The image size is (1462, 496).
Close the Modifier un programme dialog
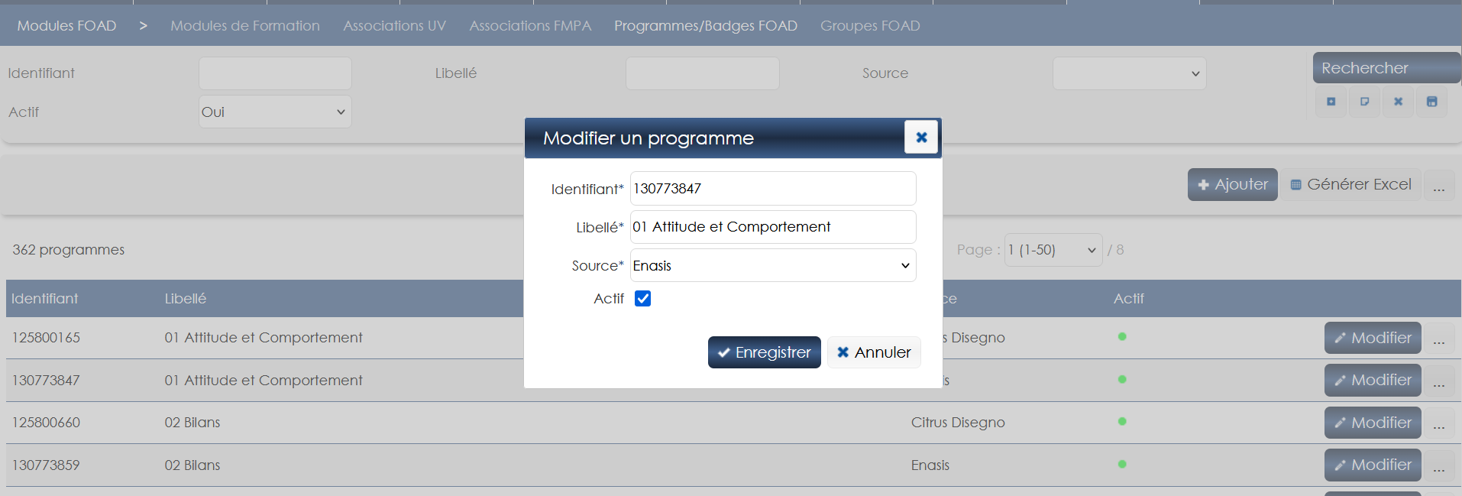(x=920, y=138)
